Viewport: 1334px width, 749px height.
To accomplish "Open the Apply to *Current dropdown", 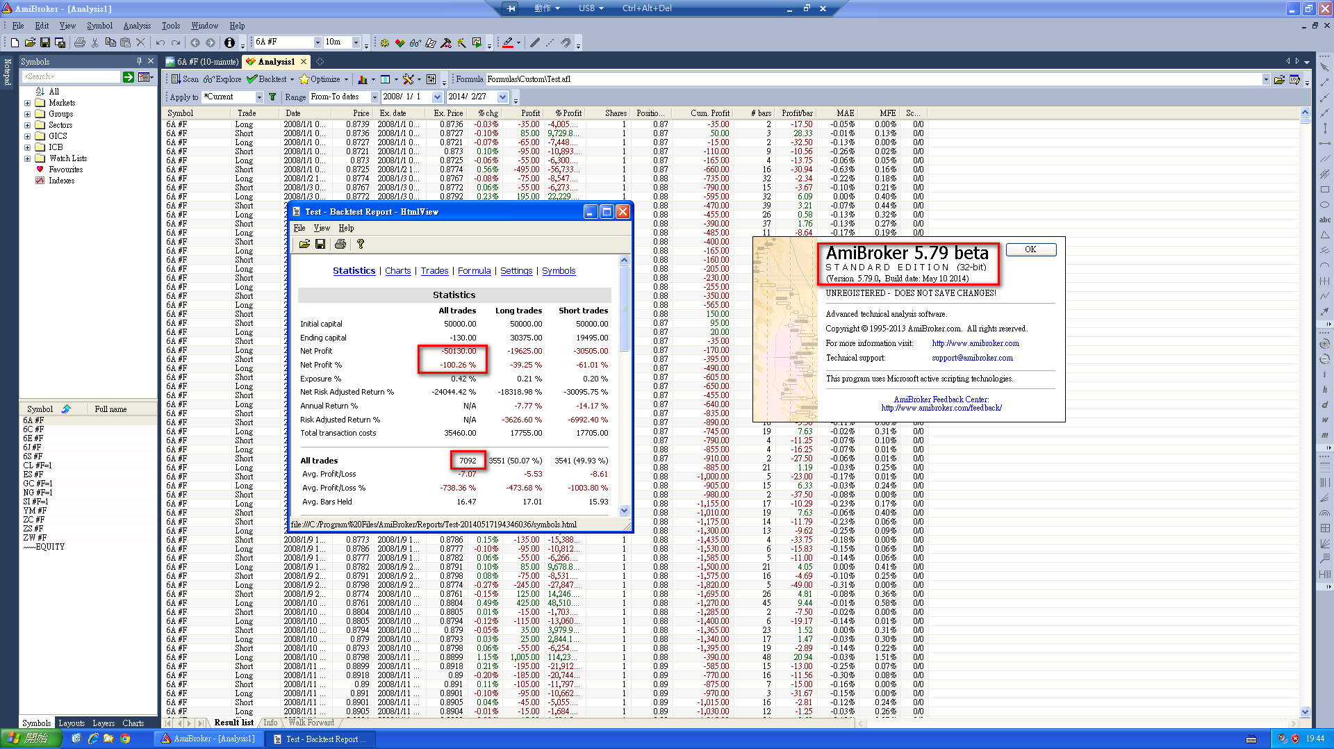I will 259,97.
